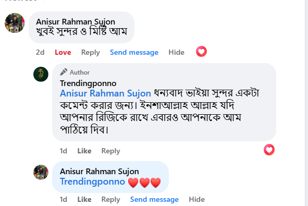Open Anisur's avatar beside the hearts reply
Screen dimensions: 308x206
[x=41, y=172]
